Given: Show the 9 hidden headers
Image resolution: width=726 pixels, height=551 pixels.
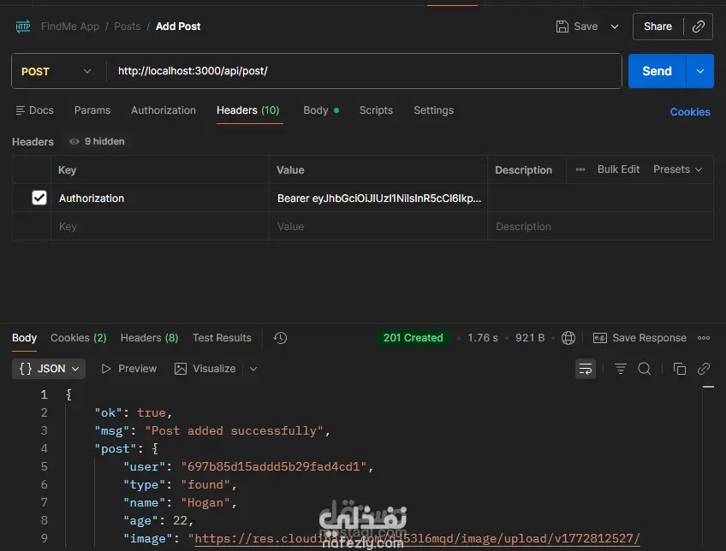Looking at the screenshot, I should pyautogui.click(x=98, y=141).
